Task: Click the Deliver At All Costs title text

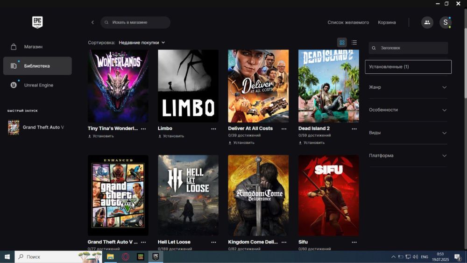Action: tap(250, 128)
